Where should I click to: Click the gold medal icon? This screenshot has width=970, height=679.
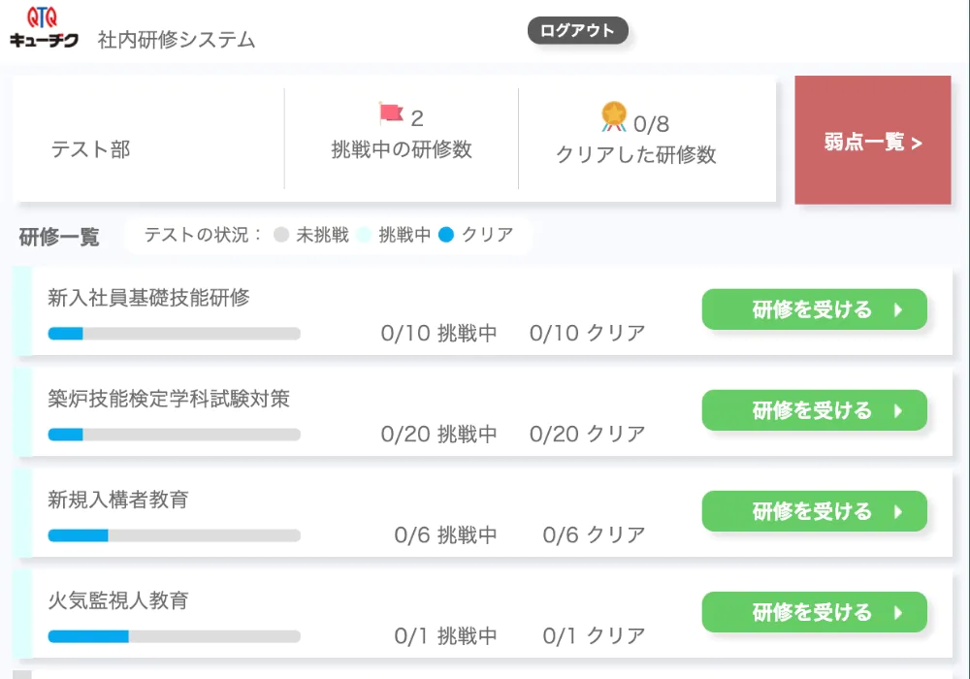click(614, 116)
